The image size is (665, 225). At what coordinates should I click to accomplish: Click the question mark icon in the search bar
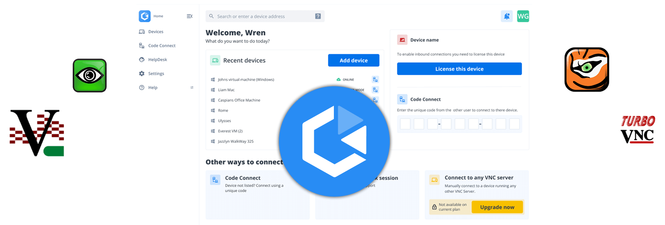pos(318,16)
